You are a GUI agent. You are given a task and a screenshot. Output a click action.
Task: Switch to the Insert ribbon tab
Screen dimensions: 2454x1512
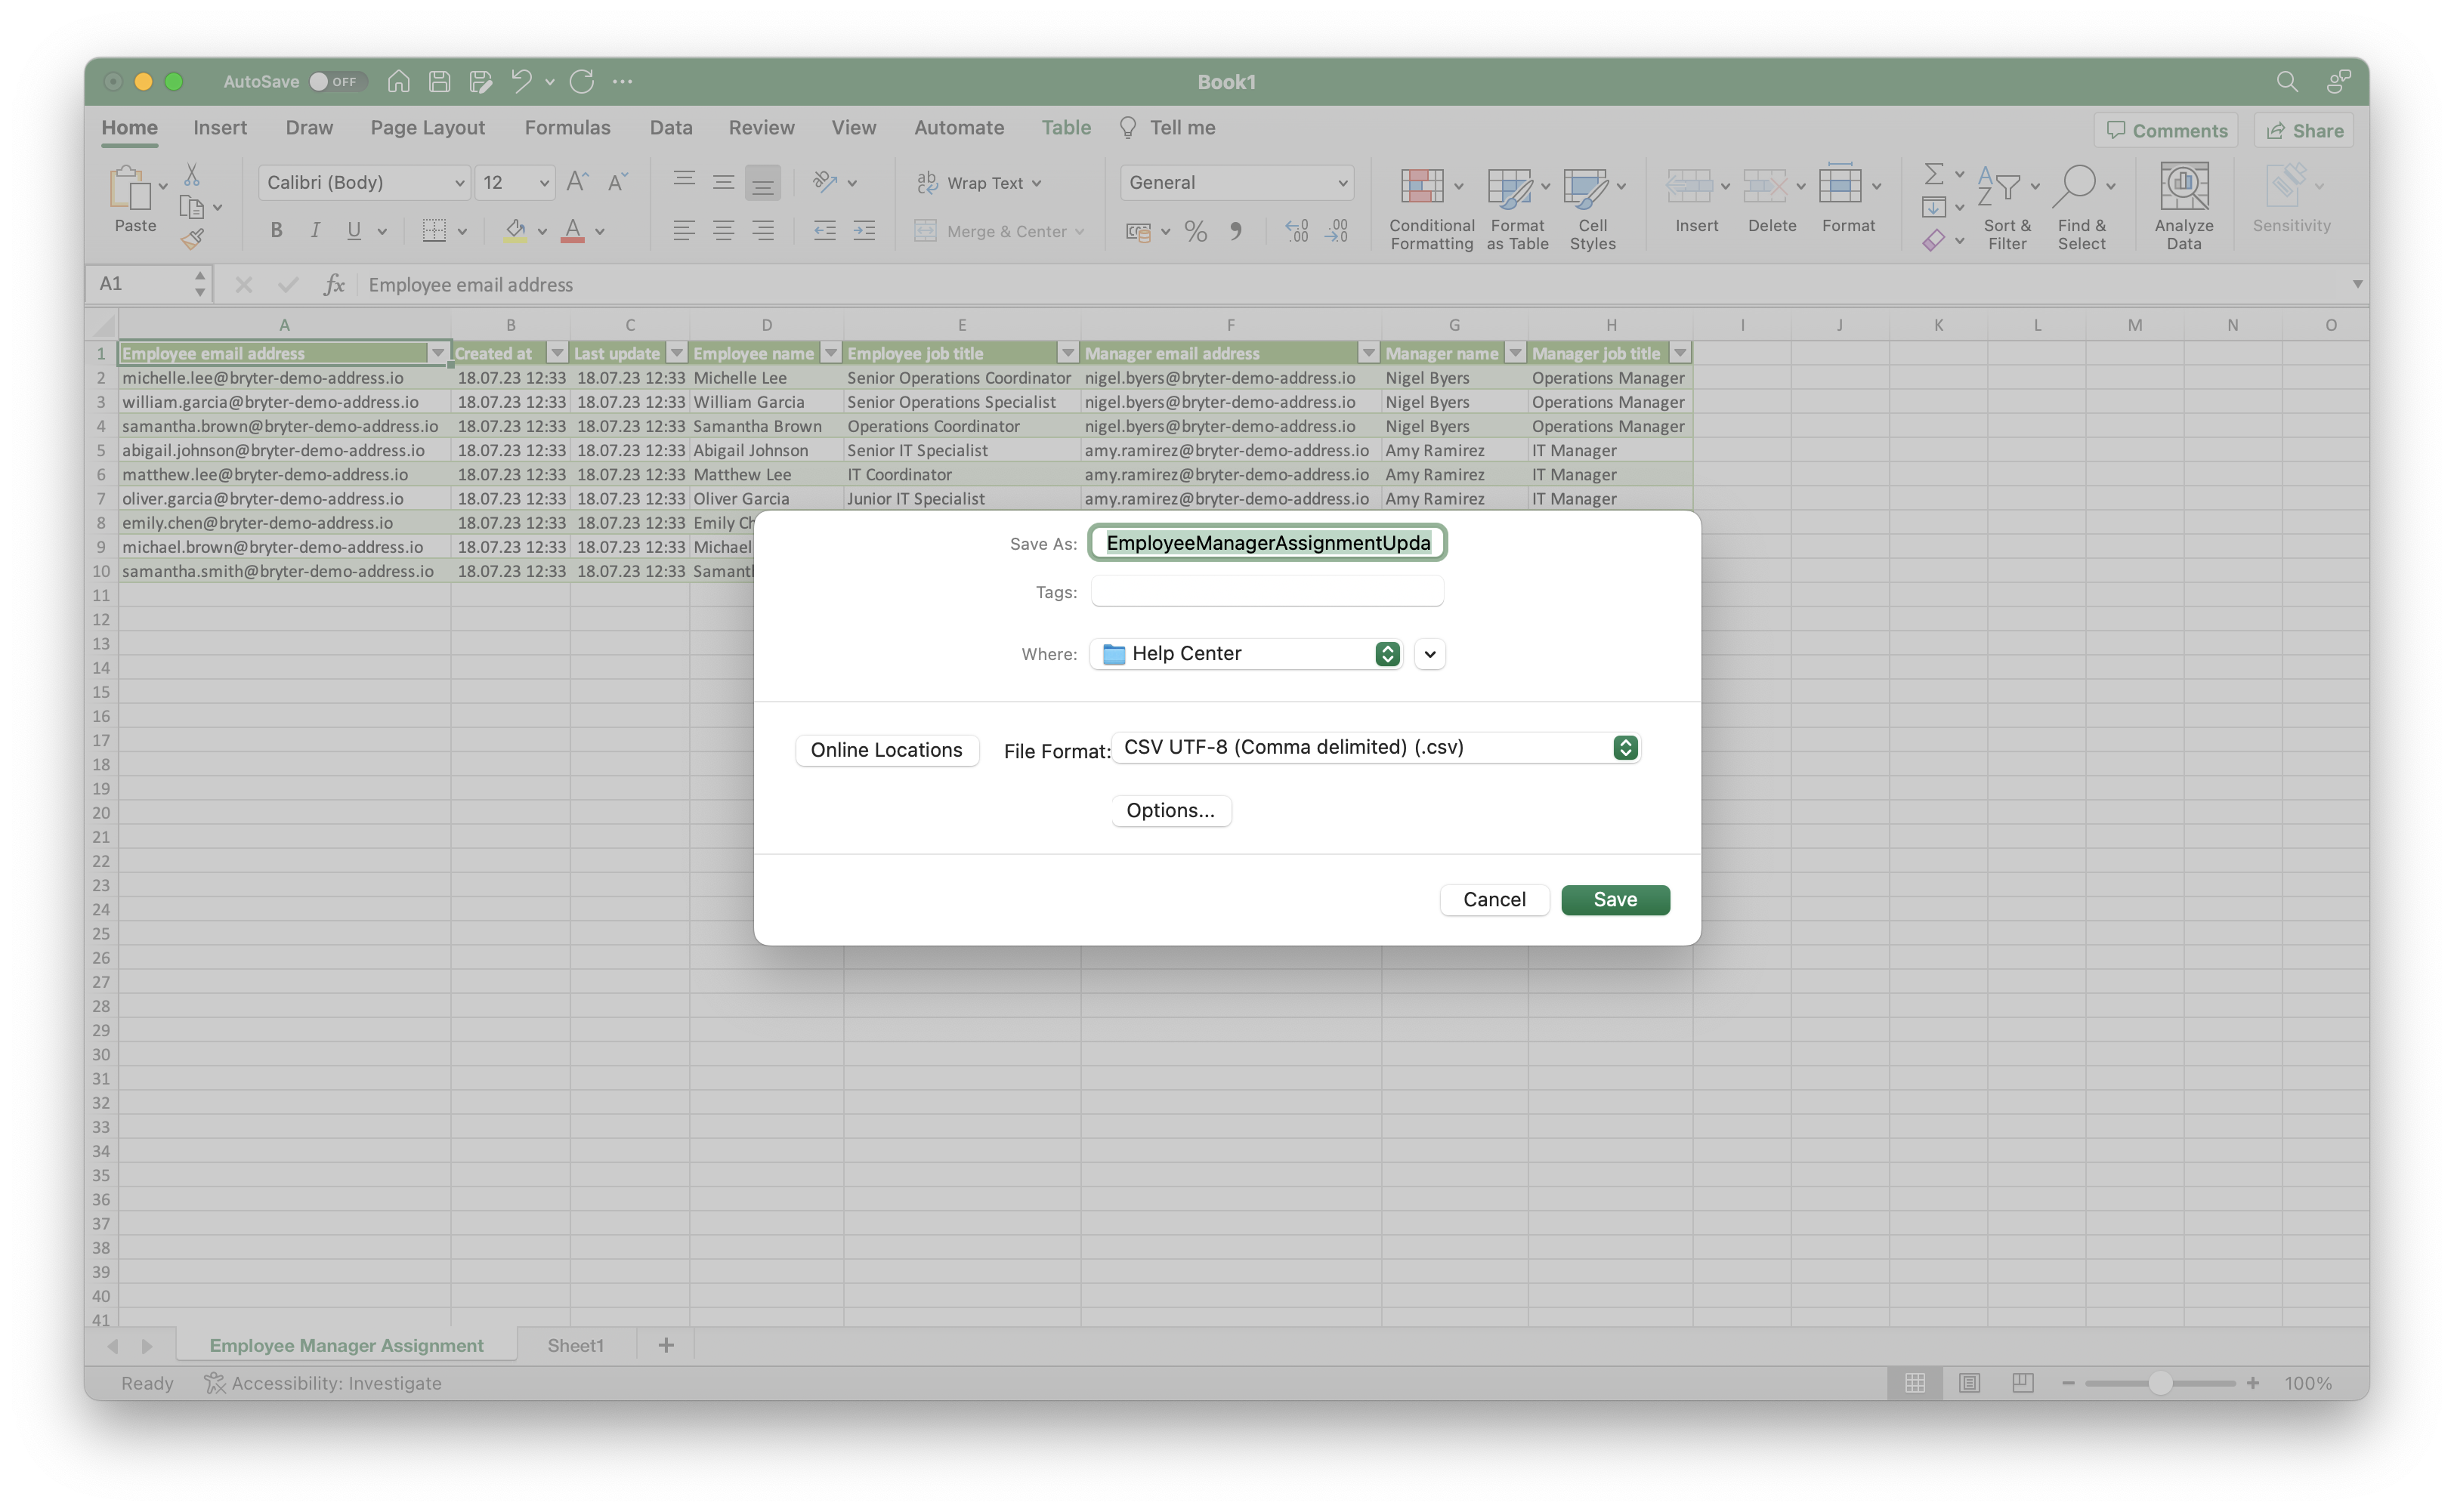tap(221, 126)
